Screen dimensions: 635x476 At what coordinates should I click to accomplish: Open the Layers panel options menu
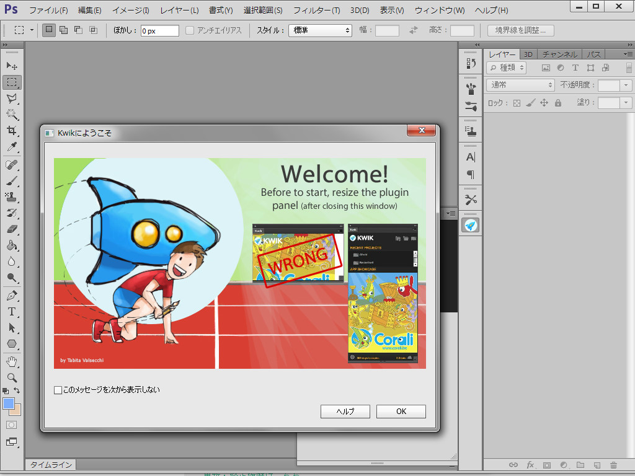tap(628, 54)
